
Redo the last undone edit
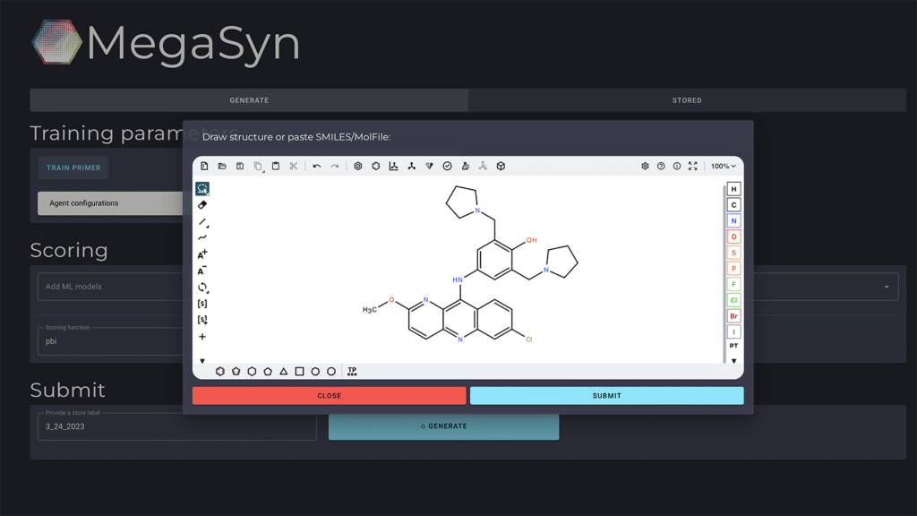[335, 166]
